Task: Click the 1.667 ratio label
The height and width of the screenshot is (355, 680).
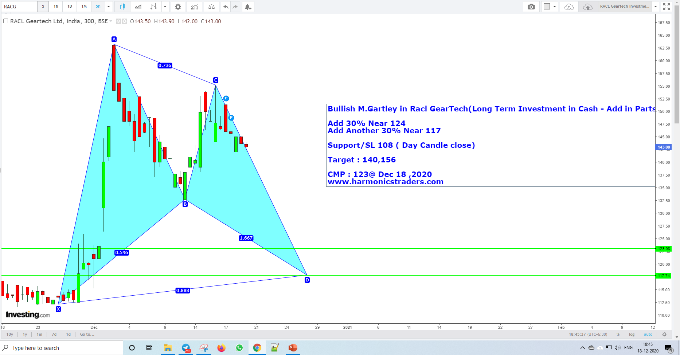Action: pos(246,238)
